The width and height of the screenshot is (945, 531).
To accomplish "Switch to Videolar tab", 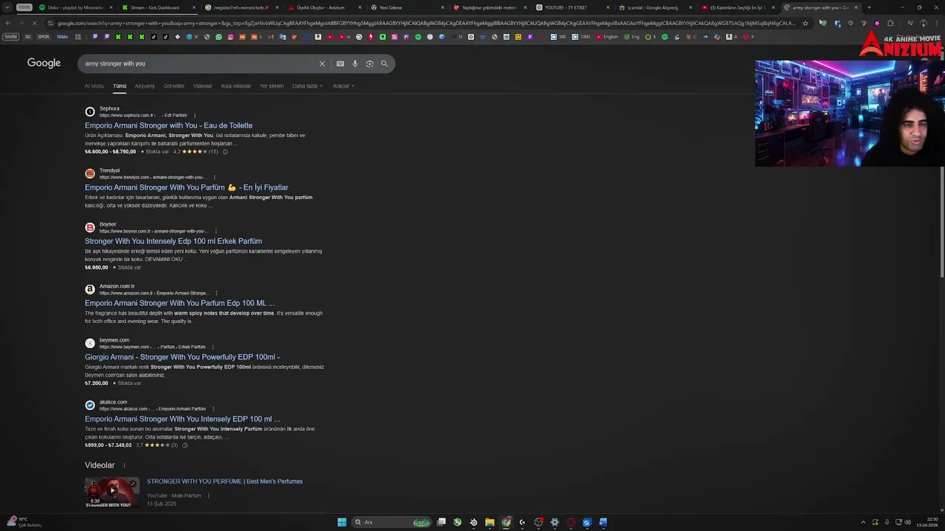I will tap(202, 86).
